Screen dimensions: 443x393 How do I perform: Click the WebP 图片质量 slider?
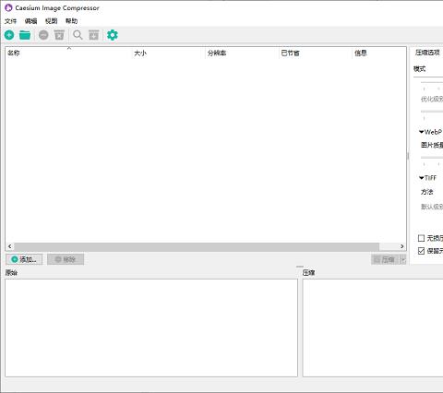pos(432,158)
